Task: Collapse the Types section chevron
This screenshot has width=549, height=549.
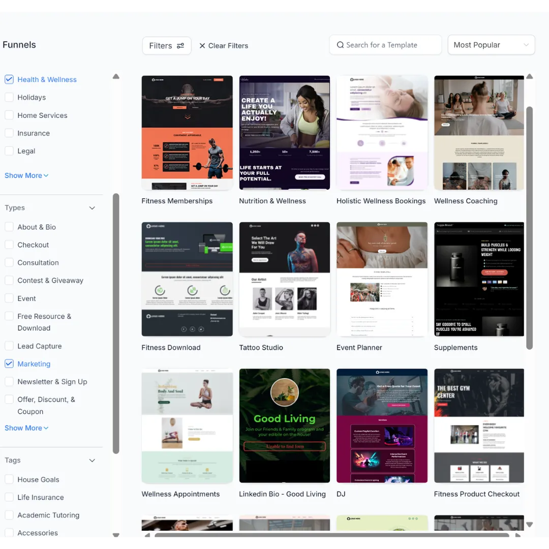Action: pos(92,208)
